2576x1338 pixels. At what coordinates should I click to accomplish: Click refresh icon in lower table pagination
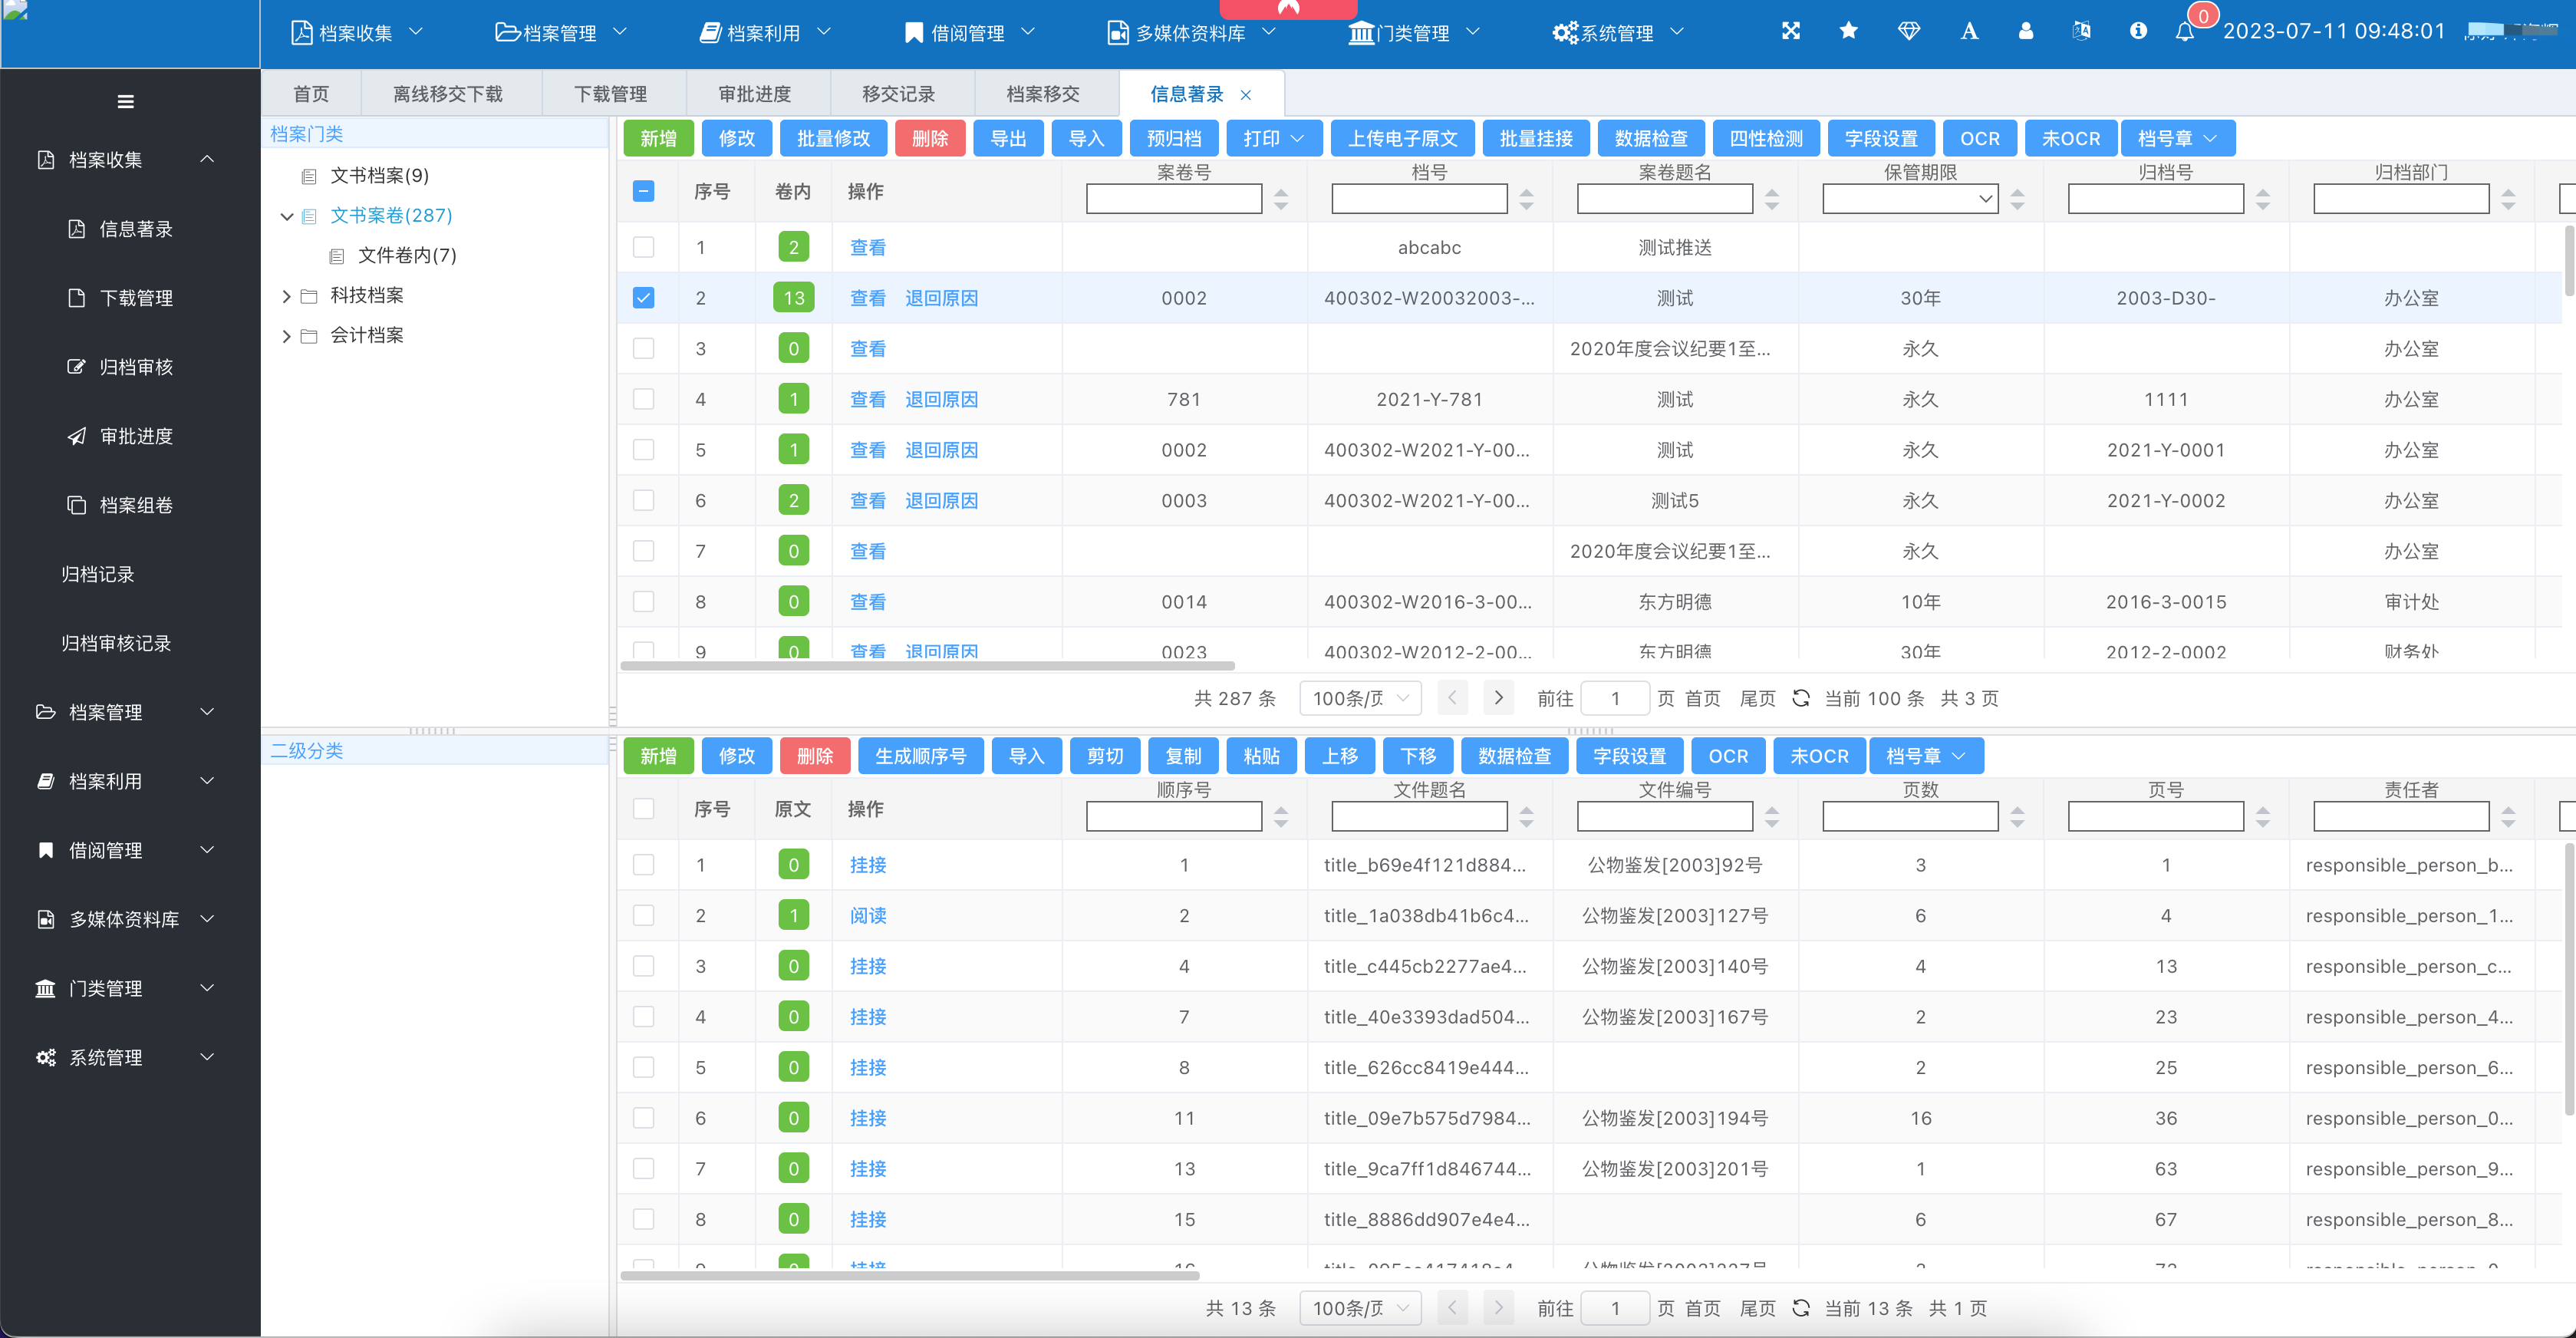(1801, 1308)
